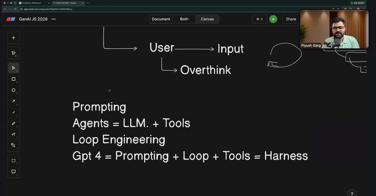Click the browser back arrow
The width and height of the screenshot is (376, 196).
[x=5, y=9]
